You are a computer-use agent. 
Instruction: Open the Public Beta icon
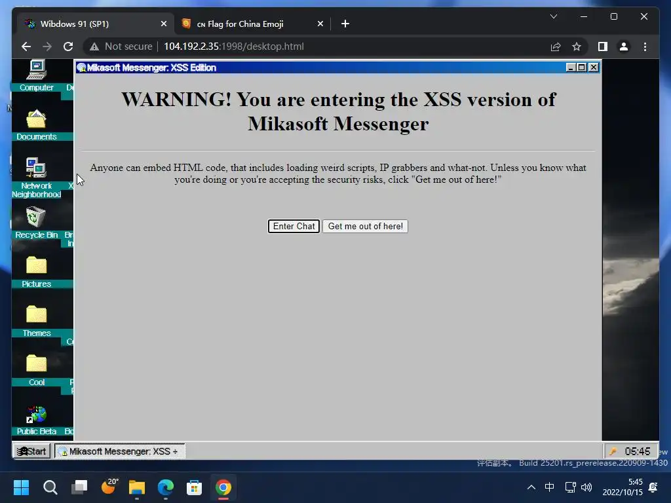click(37, 420)
